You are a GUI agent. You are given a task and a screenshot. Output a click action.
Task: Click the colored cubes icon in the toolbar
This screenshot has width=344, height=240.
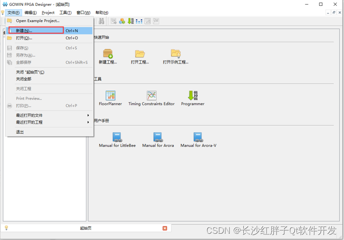click(122, 21)
